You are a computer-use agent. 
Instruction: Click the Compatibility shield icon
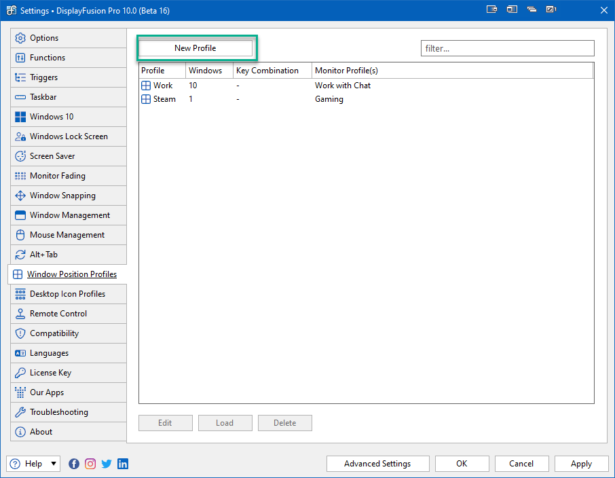[20, 333]
